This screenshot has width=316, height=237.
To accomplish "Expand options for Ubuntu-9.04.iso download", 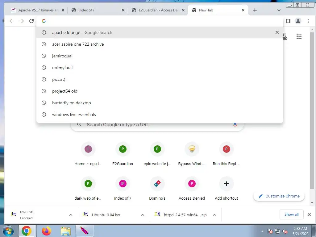I will click(x=143, y=215).
